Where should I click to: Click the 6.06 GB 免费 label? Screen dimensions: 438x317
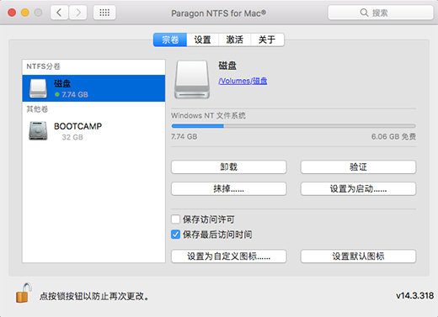393,137
